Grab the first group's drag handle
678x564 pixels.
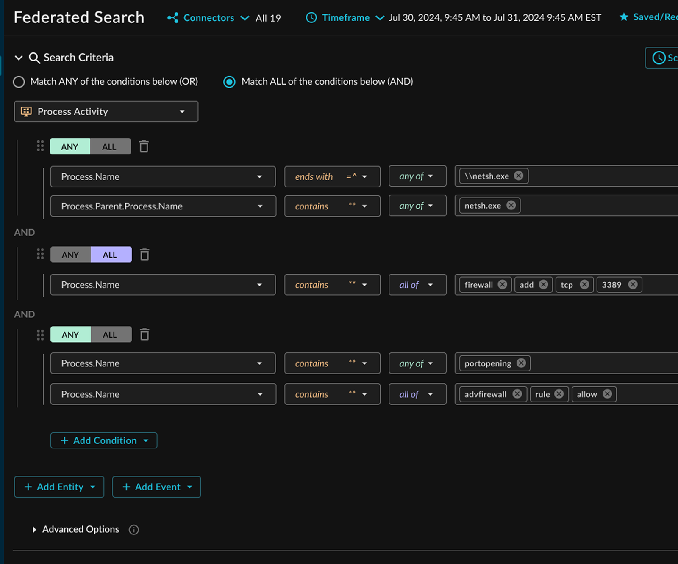tap(40, 146)
